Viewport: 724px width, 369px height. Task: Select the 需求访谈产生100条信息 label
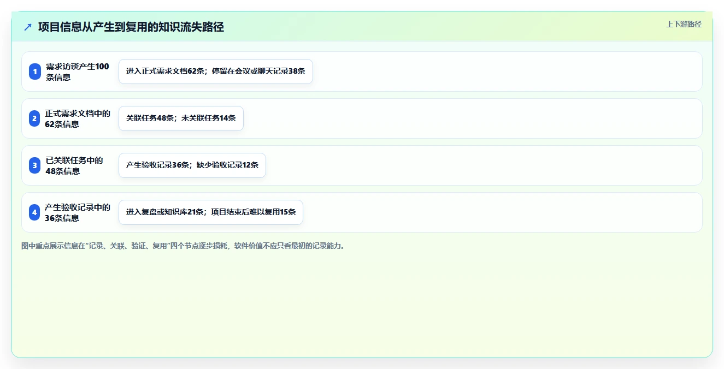(x=78, y=72)
